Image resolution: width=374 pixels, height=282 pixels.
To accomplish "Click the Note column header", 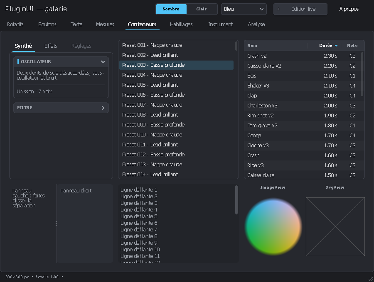I will point(352,46).
